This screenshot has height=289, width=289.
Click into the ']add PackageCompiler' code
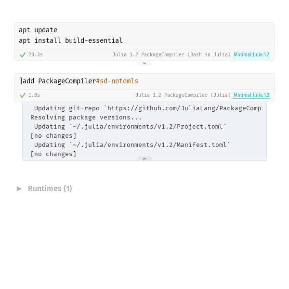[x=58, y=81]
